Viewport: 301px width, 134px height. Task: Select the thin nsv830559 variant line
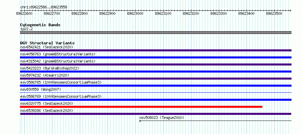click(156, 92)
